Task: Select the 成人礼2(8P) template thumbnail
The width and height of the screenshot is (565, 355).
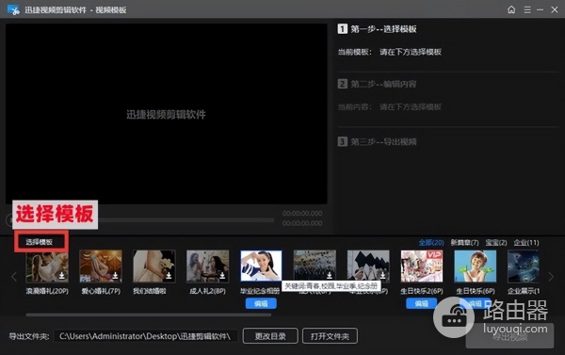Action: (x=207, y=266)
